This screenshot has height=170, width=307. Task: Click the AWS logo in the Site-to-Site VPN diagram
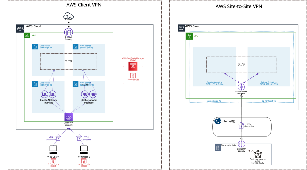pos(181,28)
